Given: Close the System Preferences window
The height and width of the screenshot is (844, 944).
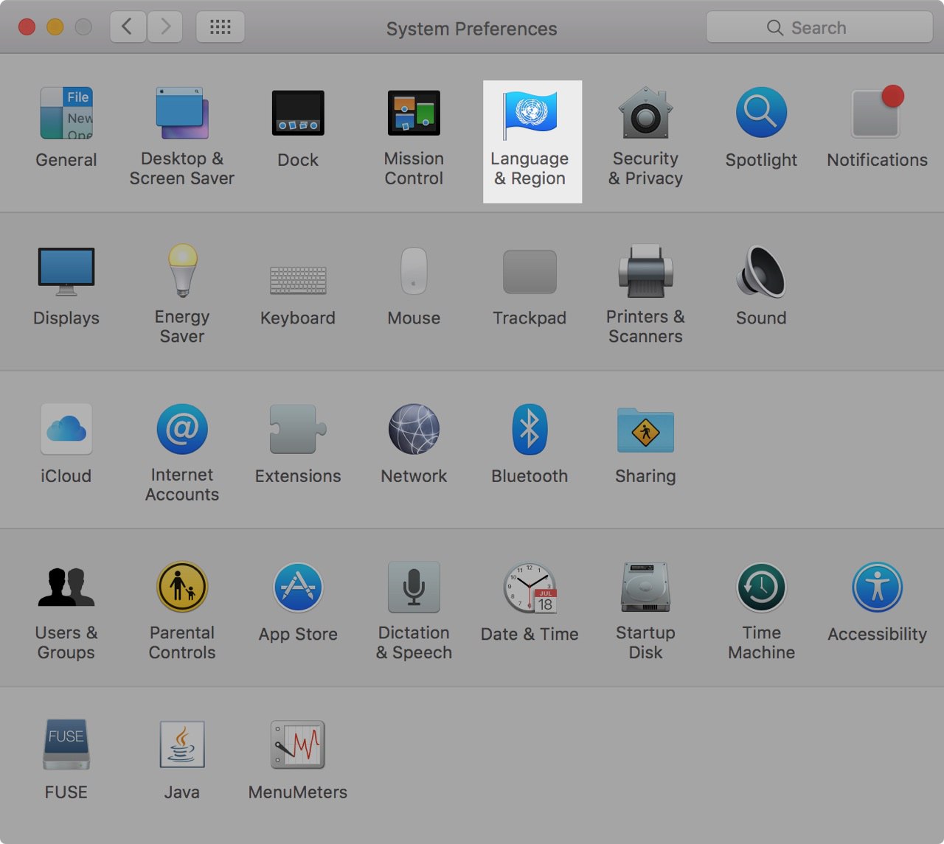Looking at the screenshot, I should [27, 27].
